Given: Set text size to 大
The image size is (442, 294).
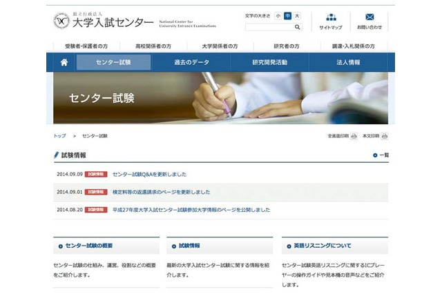Looking at the screenshot, I should (297, 16).
